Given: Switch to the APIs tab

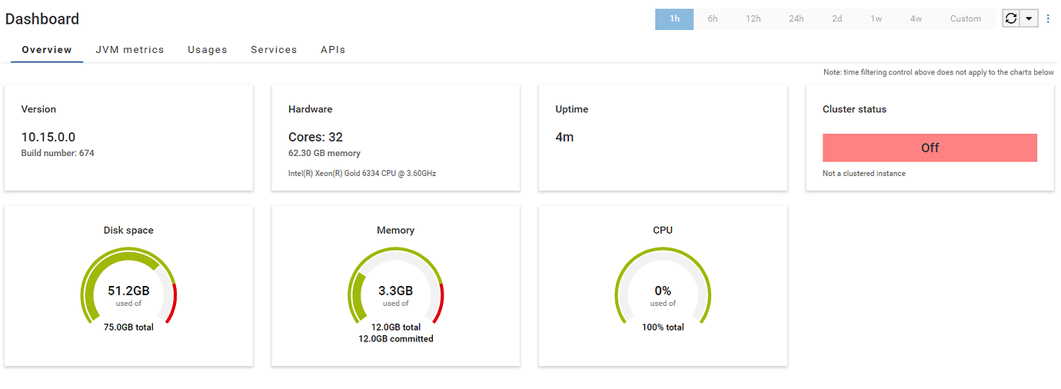Looking at the screenshot, I should pos(333,49).
